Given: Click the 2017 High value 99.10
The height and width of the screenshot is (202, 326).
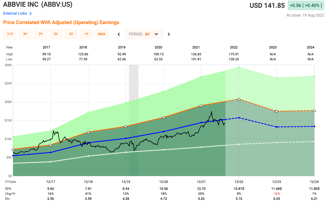Looking at the screenshot, I should pyautogui.click(x=47, y=54).
